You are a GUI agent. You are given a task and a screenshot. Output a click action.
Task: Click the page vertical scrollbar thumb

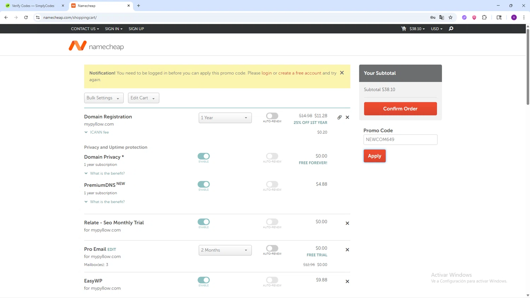pyautogui.click(x=528, y=67)
